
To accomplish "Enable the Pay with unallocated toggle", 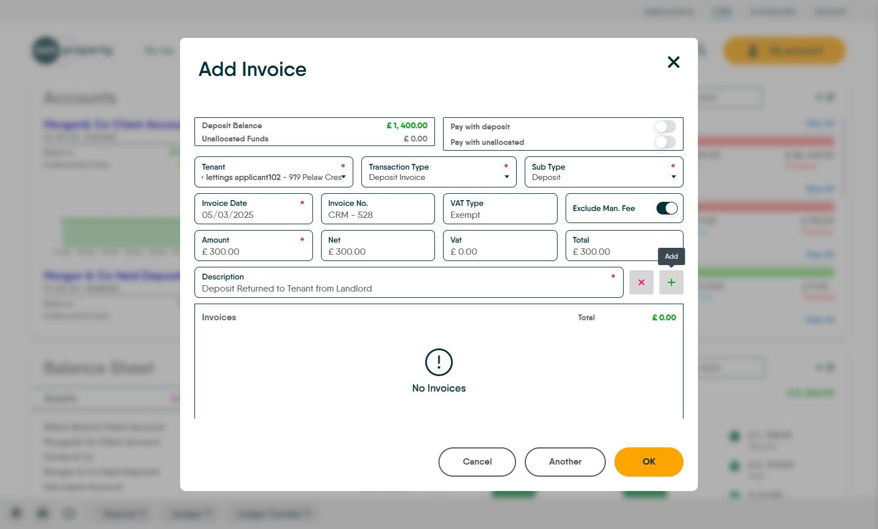I will point(665,142).
